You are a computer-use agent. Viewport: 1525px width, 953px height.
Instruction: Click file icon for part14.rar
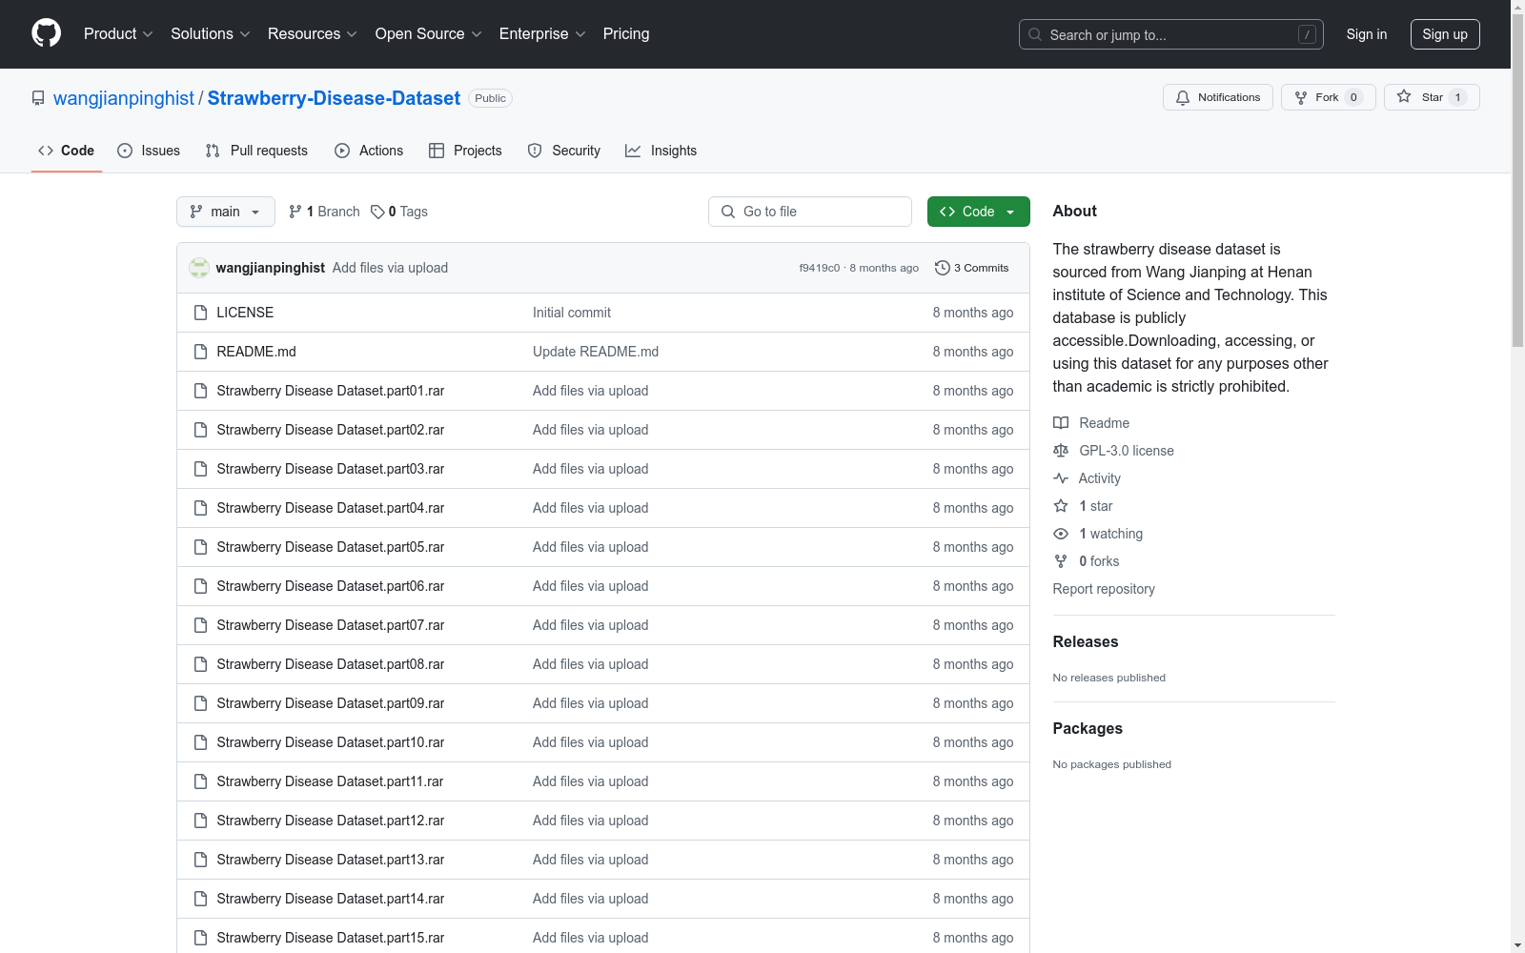(200, 899)
